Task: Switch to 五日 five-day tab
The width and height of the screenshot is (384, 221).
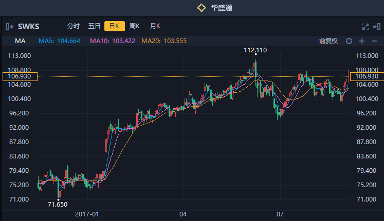Action: coord(94,26)
